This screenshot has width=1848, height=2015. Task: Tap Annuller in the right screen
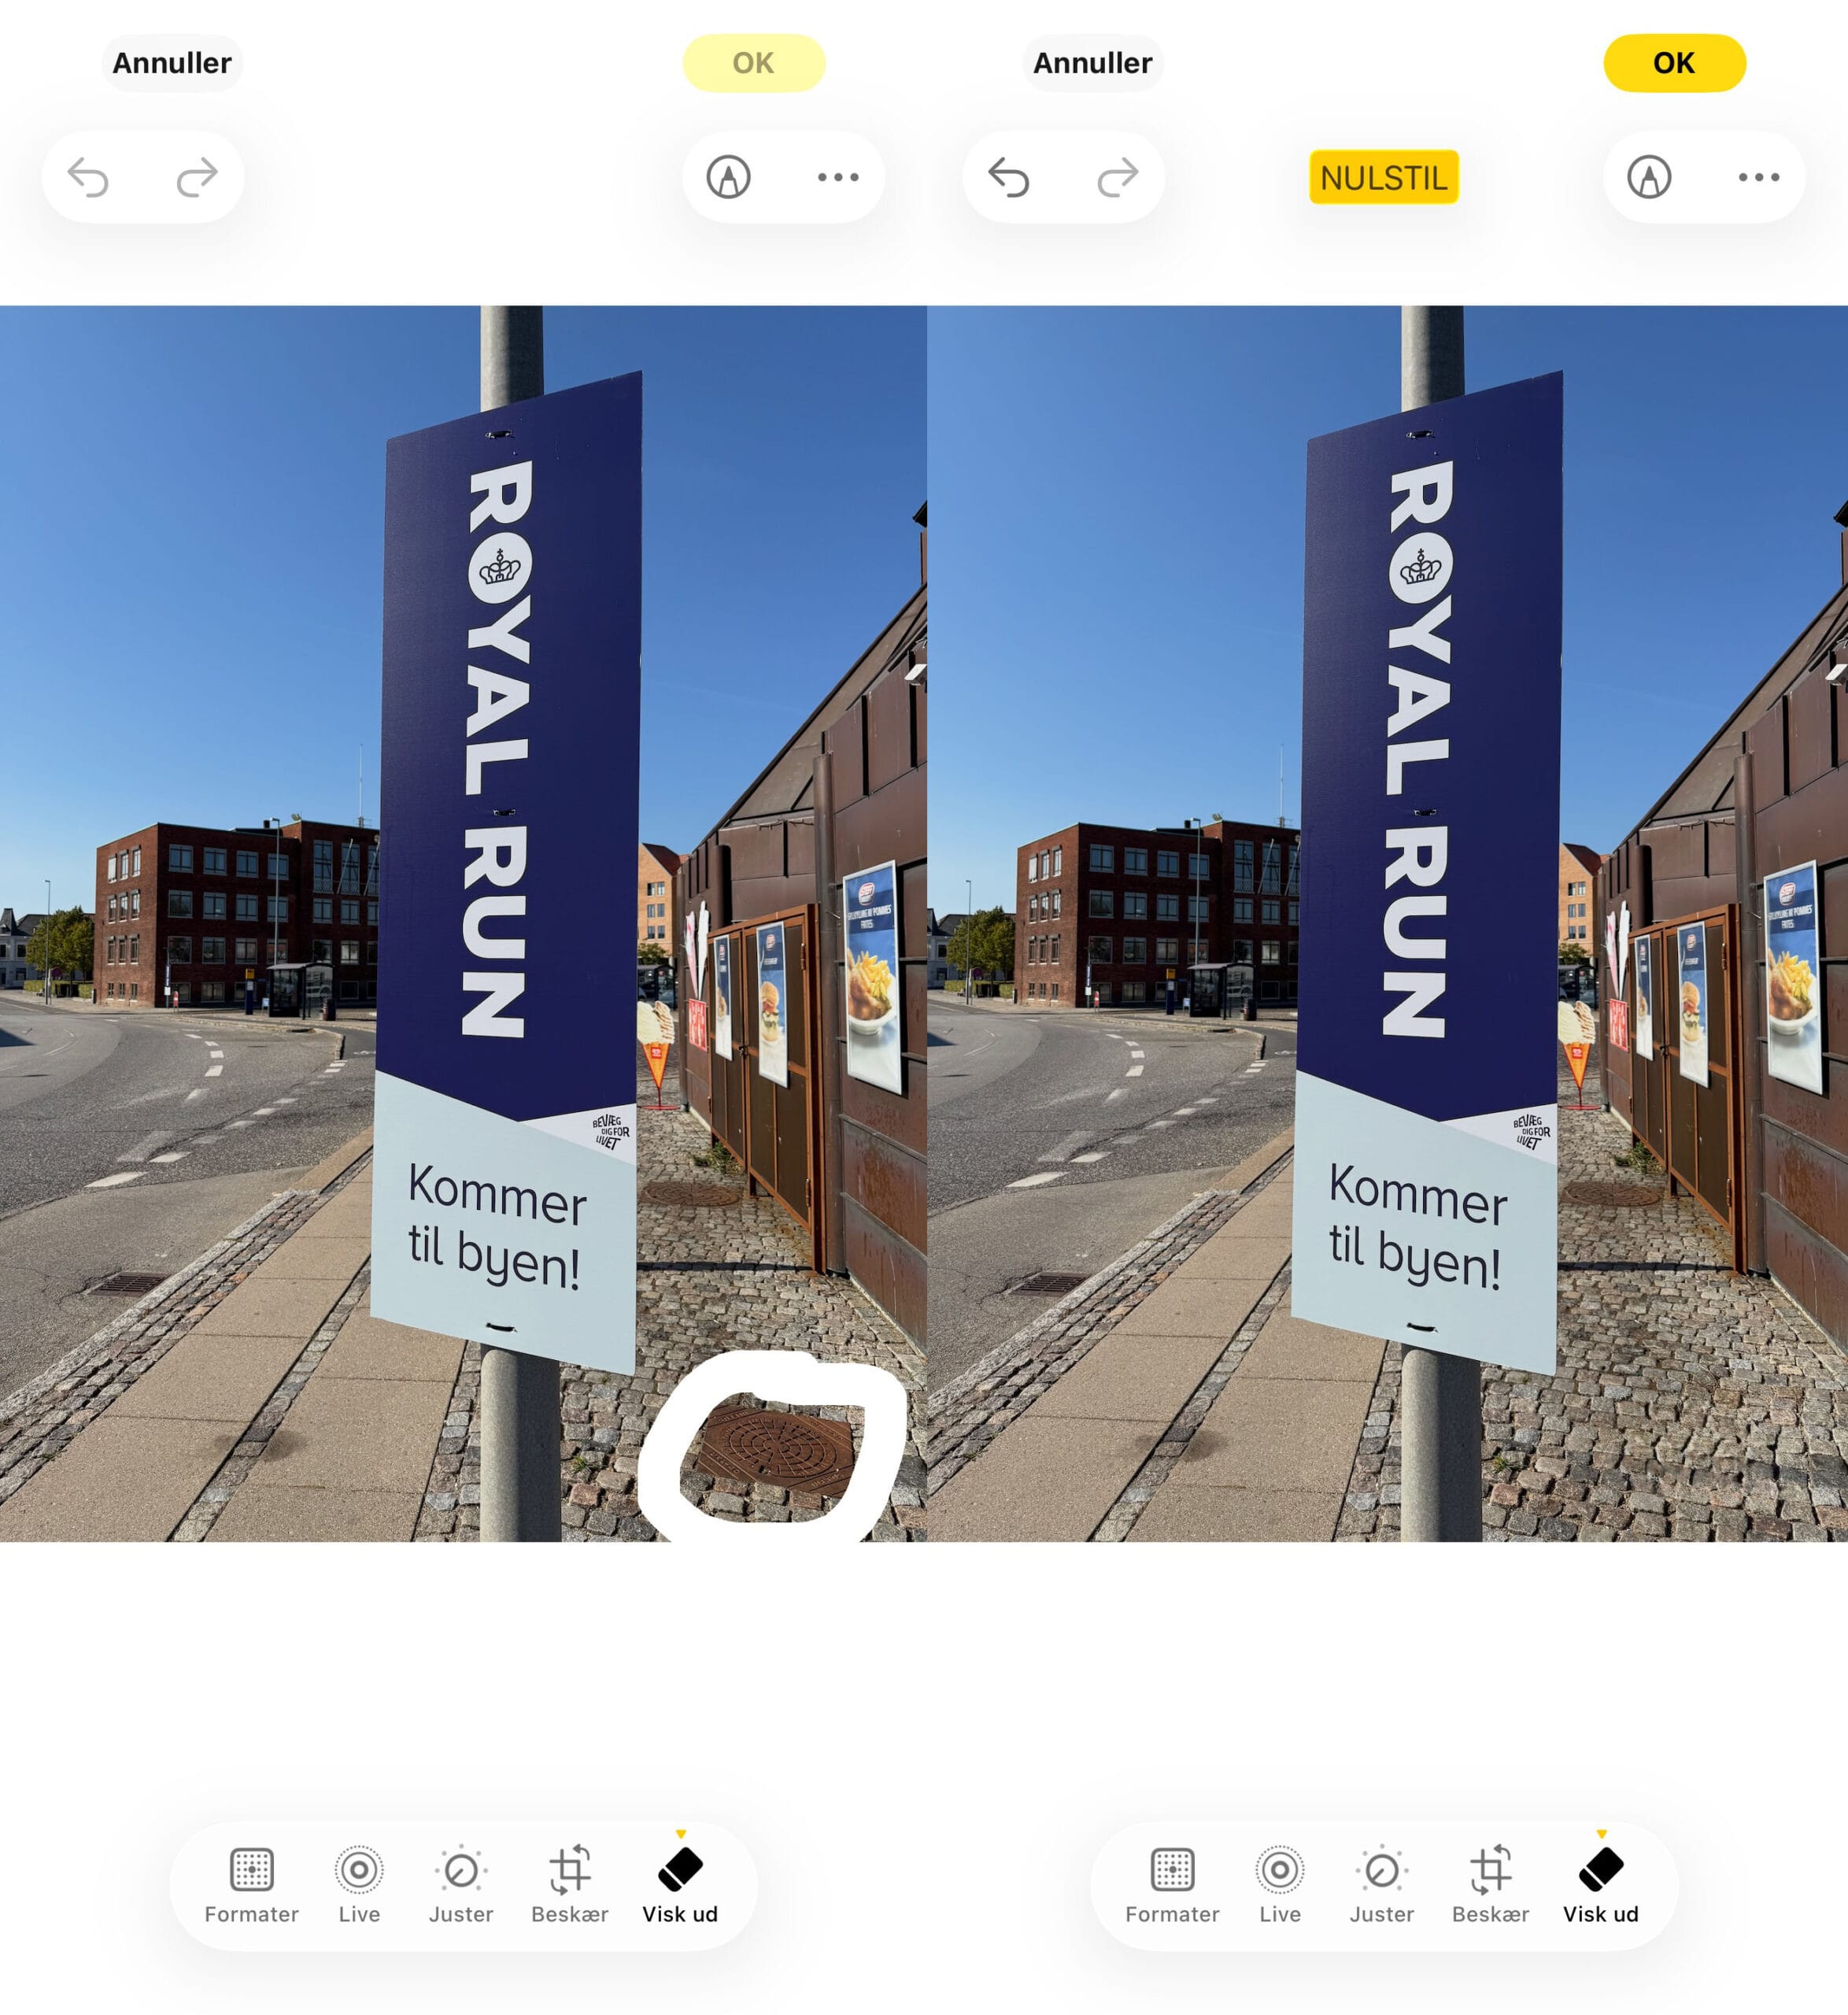coord(1093,63)
